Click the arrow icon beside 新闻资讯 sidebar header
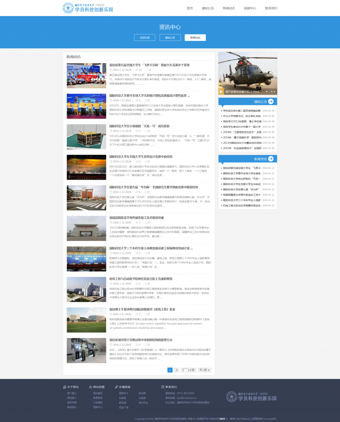Image resolution: width=340 pixels, height=422 pixels. click(271, 159)
